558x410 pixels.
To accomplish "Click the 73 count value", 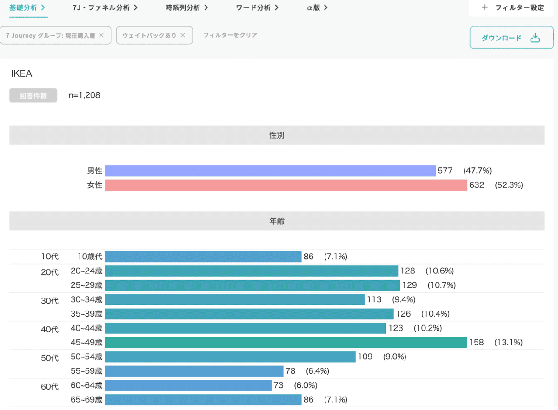I will click(278, 385).
